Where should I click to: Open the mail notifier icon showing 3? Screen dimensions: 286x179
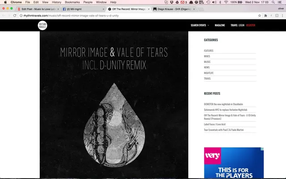[x=184, y=2]
